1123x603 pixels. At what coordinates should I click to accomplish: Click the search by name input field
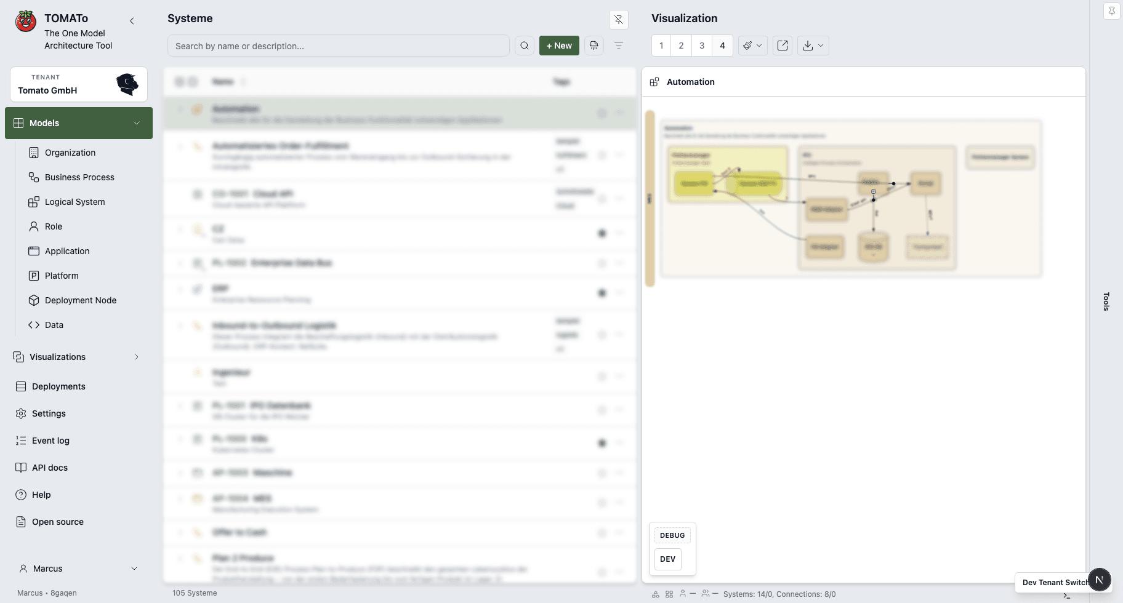click(x=338, y=46)
